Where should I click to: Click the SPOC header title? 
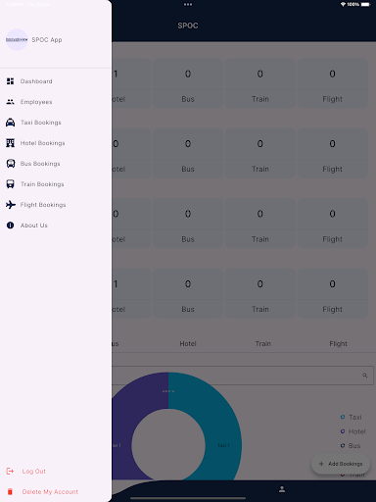point(188,25)
